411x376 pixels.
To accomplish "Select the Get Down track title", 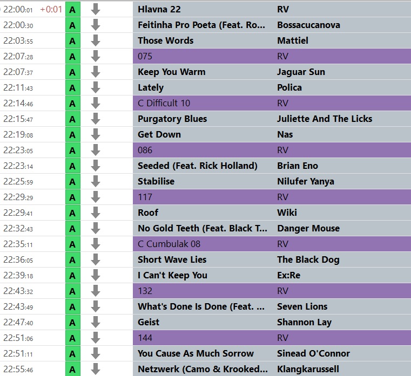I will click(159, 134).
